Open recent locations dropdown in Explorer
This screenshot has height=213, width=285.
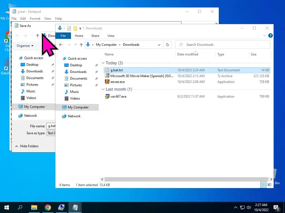point(75,45)
